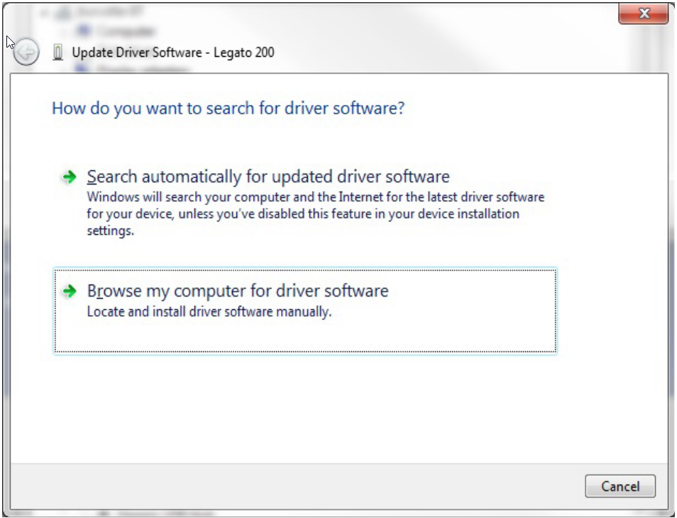Screen dimensions: 677x518
Task: Click the device icon beside the dialog title
Action: pos(58,53)
